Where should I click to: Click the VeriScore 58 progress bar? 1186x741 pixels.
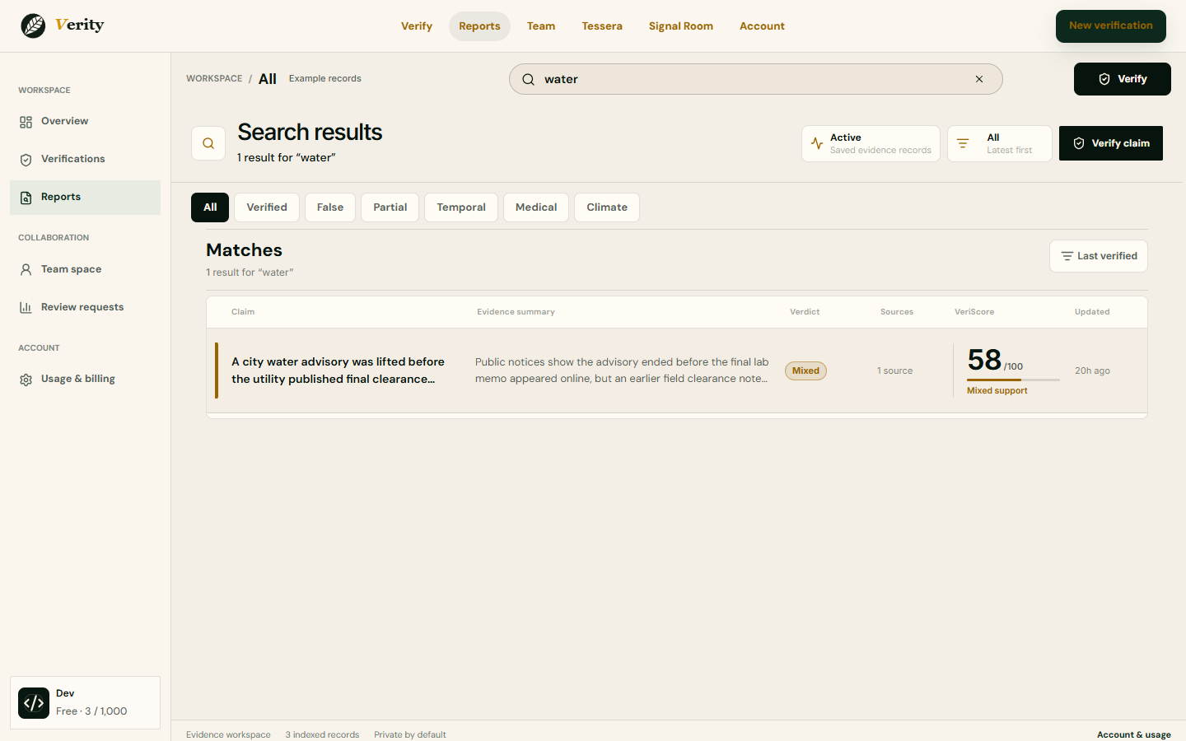1013,380
